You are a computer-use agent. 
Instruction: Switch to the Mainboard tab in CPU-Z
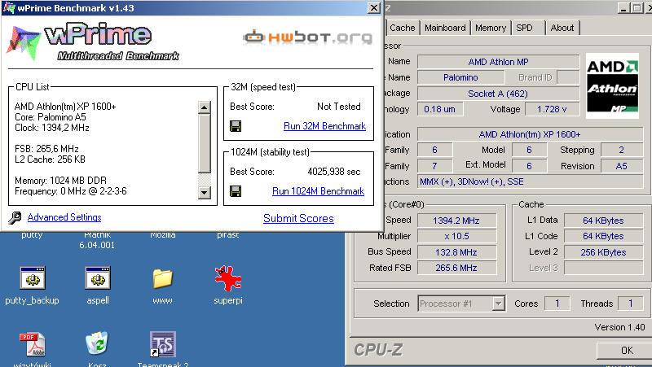445,28
